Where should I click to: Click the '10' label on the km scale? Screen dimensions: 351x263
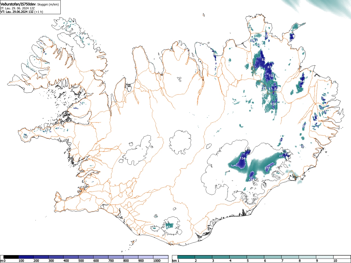tap(335, 261)
